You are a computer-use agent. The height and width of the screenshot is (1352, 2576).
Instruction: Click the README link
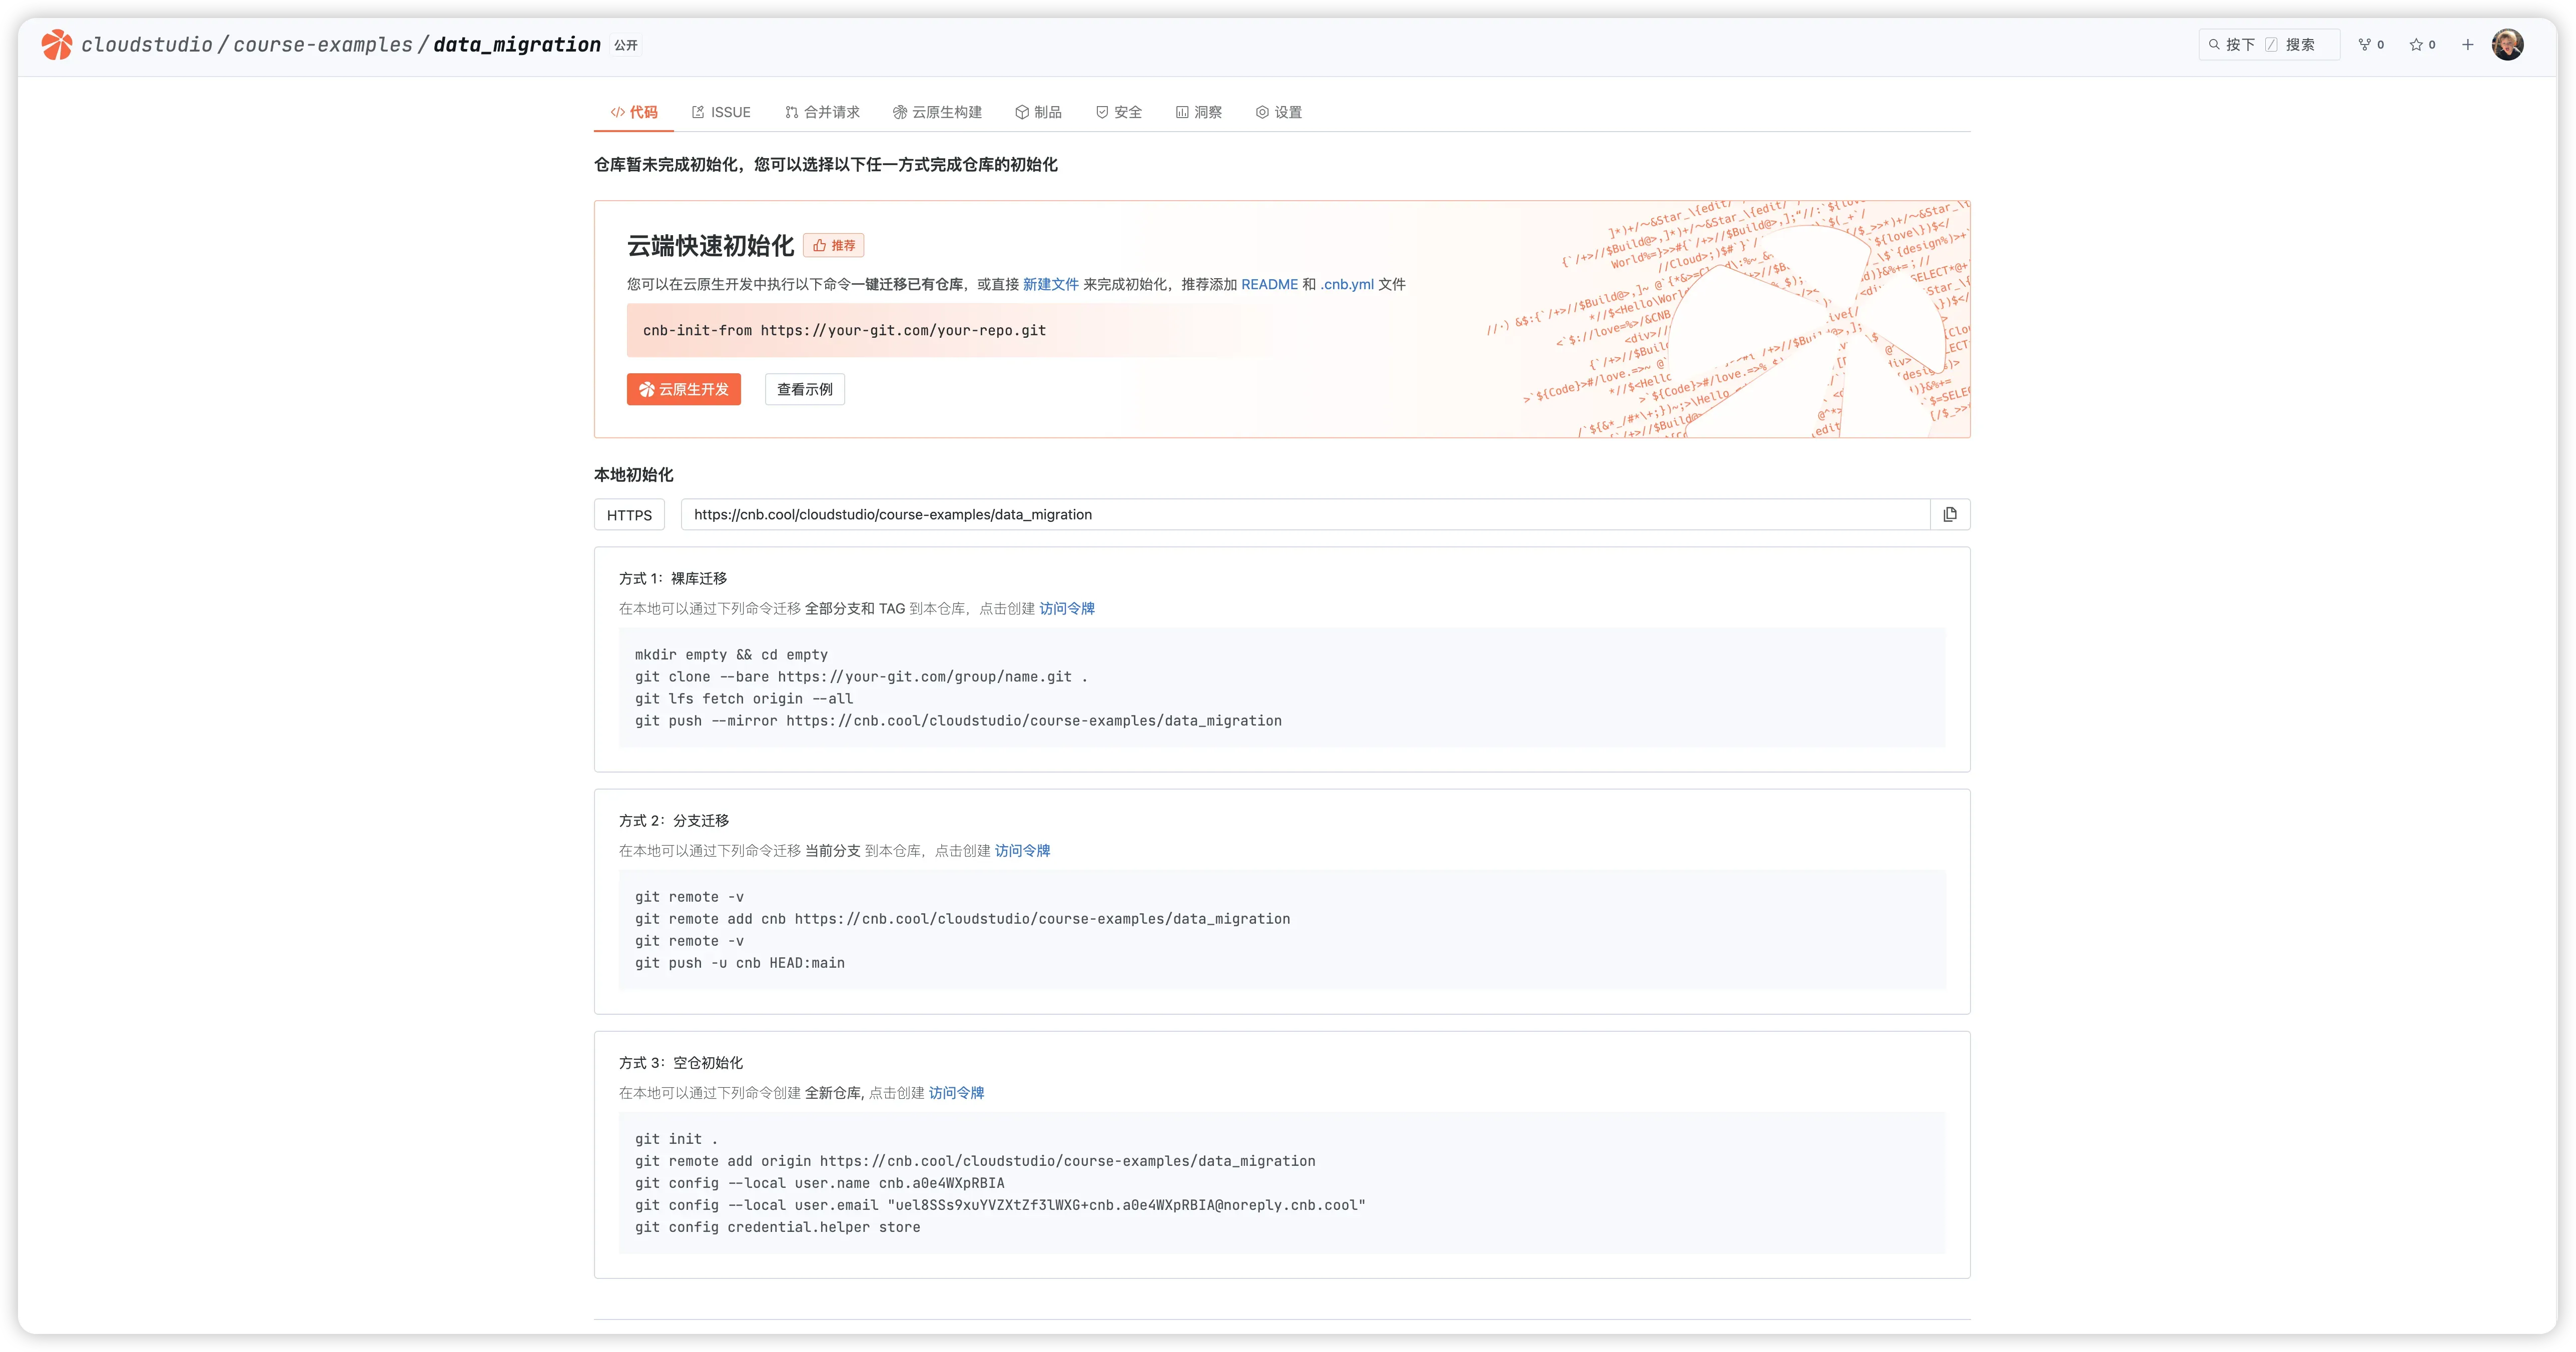1269,285
